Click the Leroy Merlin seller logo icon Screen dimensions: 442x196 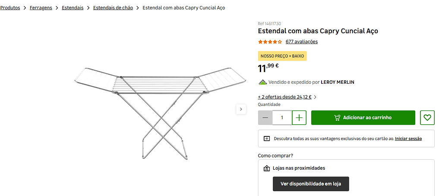pyautogui.click(x=262, y=82)
